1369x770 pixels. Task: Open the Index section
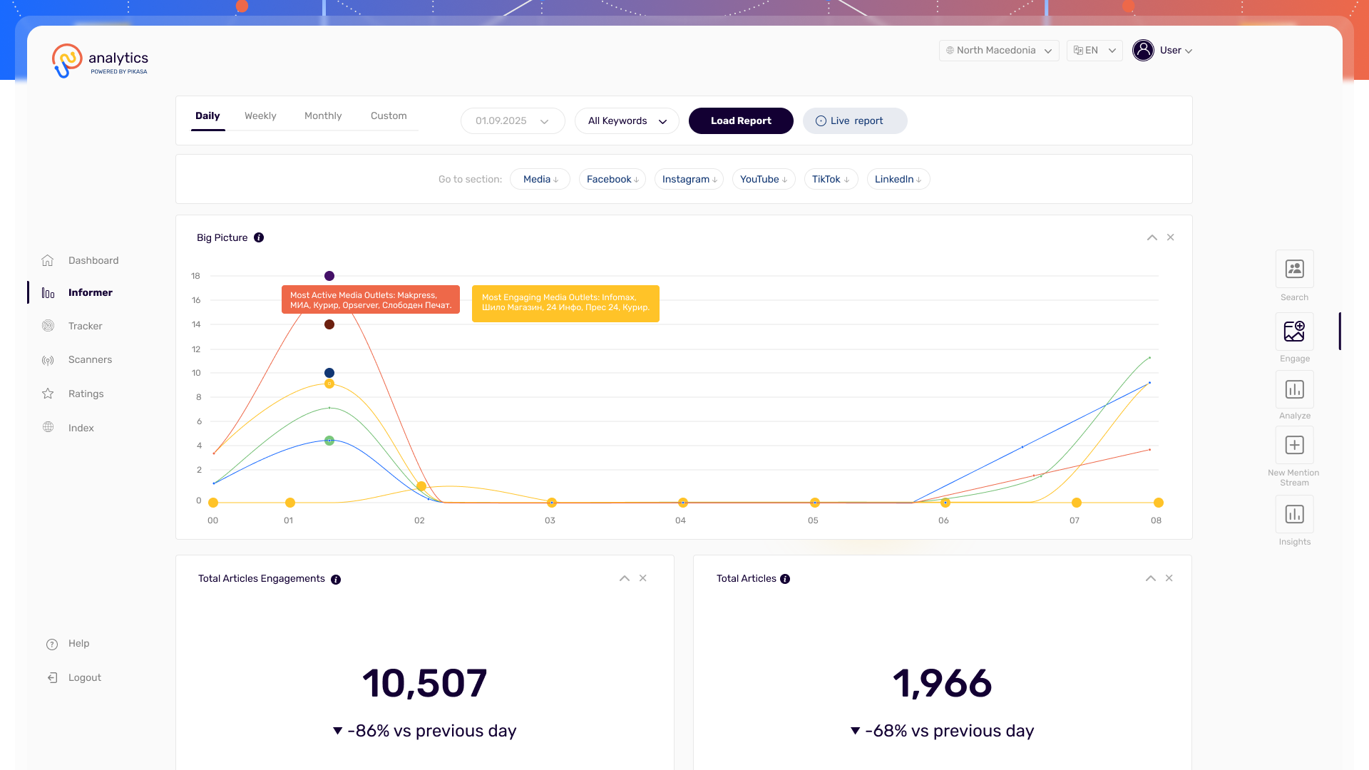(x=81, y=428)
